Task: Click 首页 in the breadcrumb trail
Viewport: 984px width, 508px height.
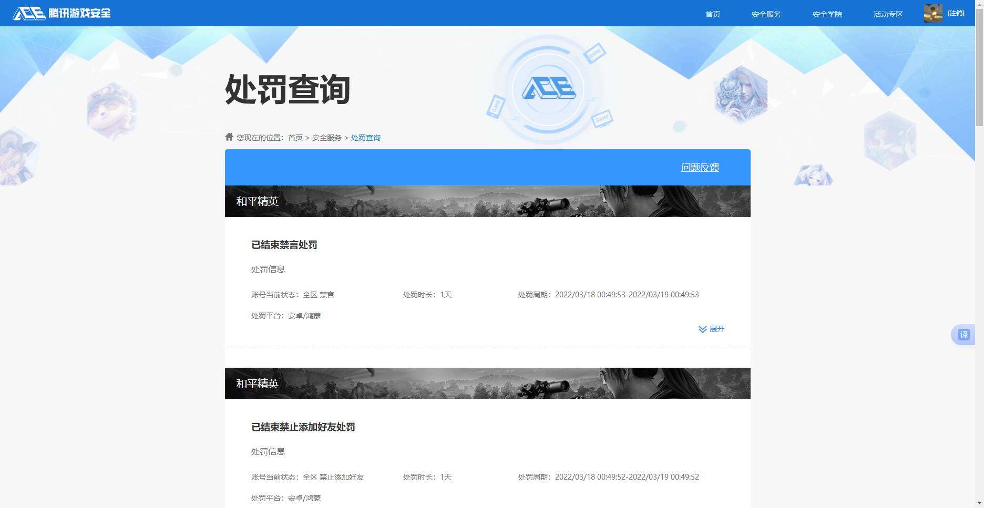Action: 295,137
